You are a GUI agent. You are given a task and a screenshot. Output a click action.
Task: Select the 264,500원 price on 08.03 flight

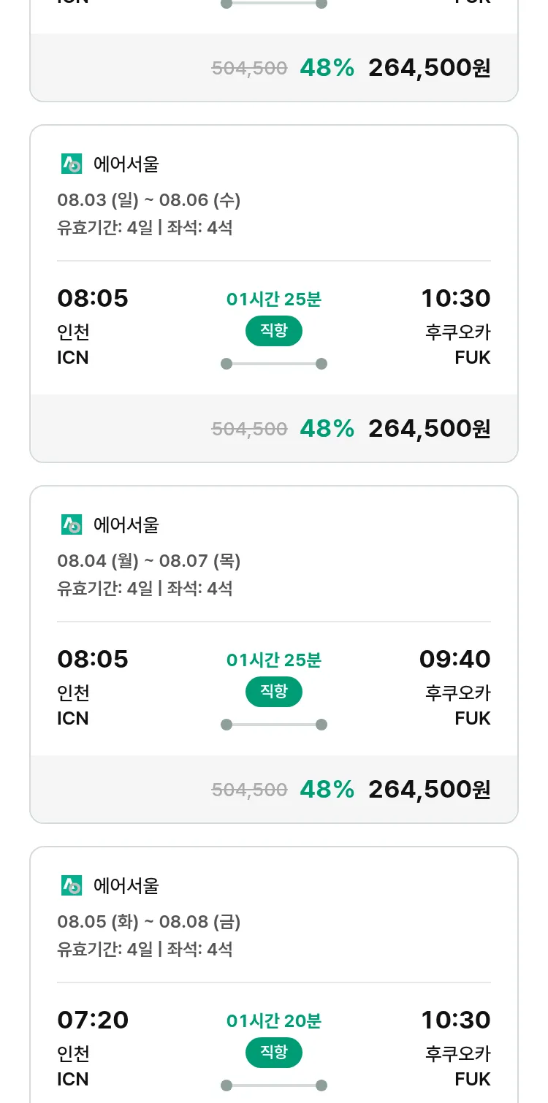tap(429, 428)
